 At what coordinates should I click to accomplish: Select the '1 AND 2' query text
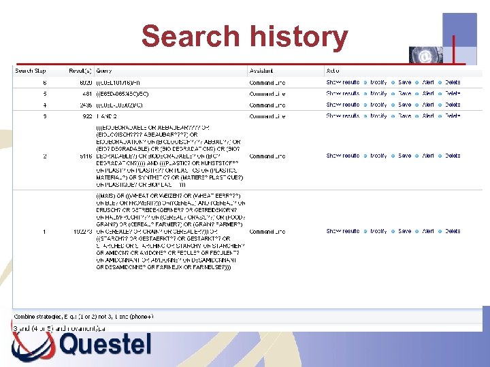(x=107, y=116)
